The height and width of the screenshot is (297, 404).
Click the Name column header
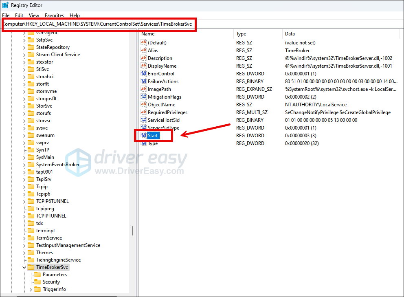tap(148, 34)
